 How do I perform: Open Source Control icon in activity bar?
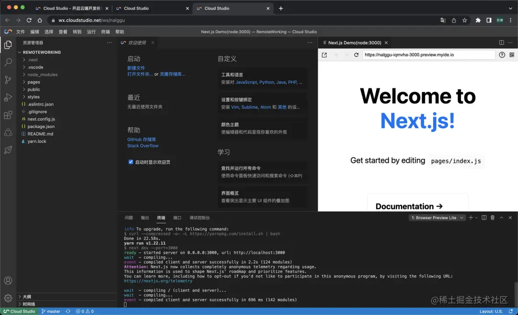point(8,80)
